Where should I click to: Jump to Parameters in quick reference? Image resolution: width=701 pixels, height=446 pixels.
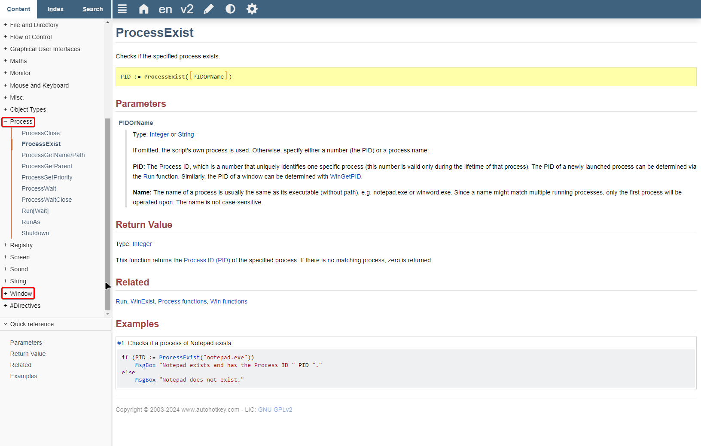[26, 343]
